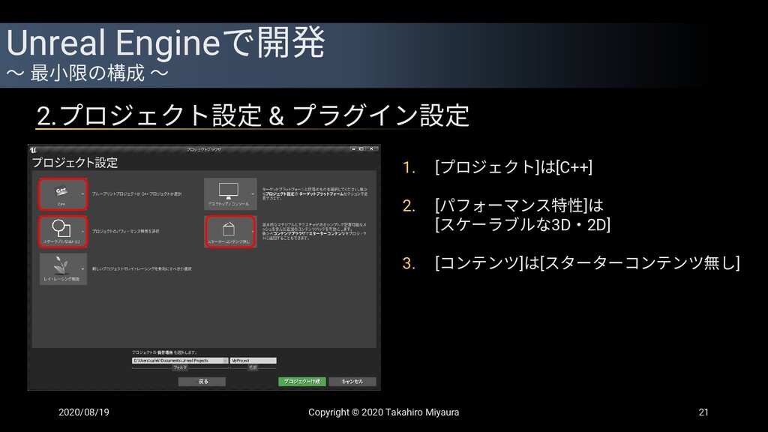The height and width of the screenshot is (432, 768).
Task: Click the starter content description paragraph
Action: coord(314,231)
